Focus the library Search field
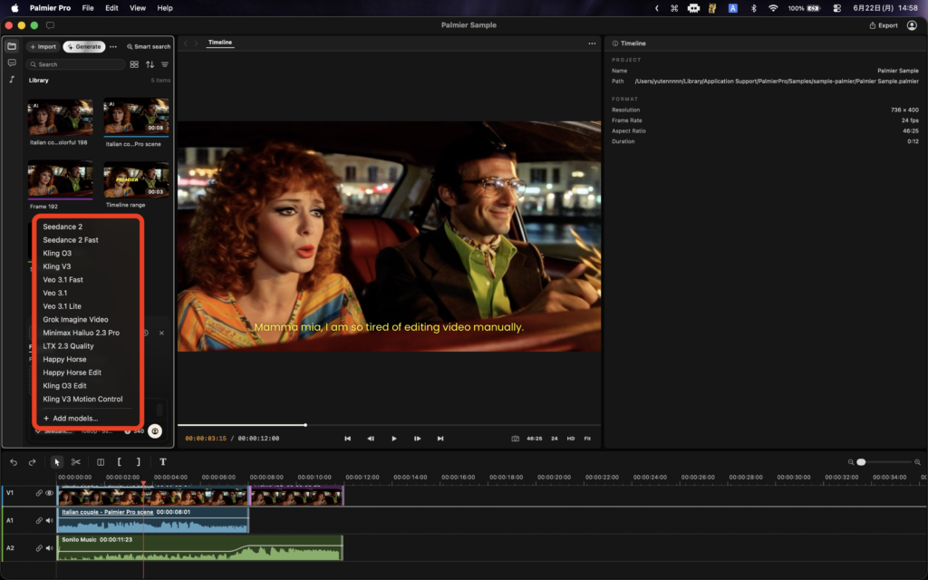 pos(76,64)
